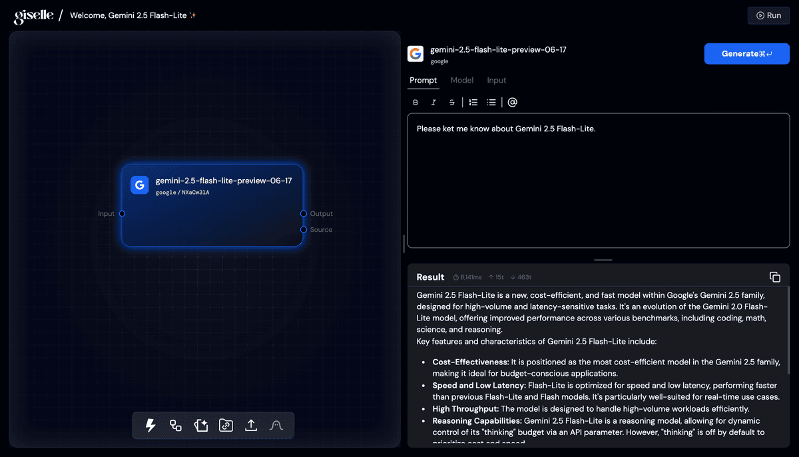Viewport: 799px width, 457px height.
Task: Connect the Output port of the Gemini node
Action: (x=304, y=213)
